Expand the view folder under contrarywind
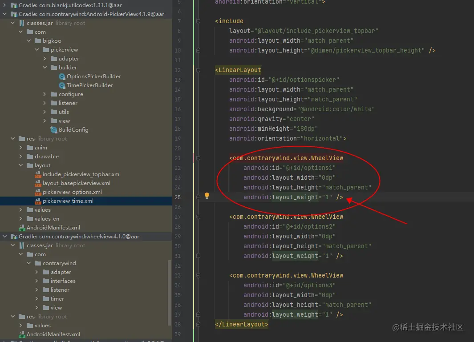 click(36, 308)
